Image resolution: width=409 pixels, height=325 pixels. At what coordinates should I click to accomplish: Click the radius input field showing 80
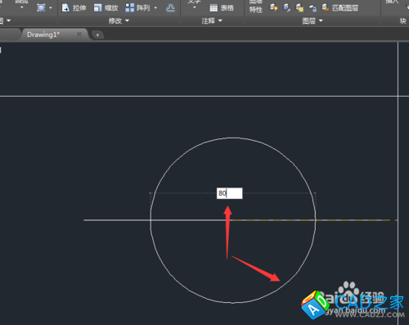pos(230,193)
